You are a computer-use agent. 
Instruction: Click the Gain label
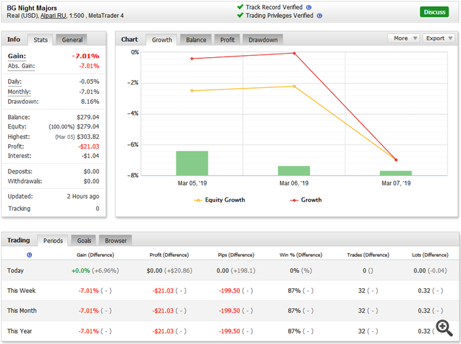[17, 56]
